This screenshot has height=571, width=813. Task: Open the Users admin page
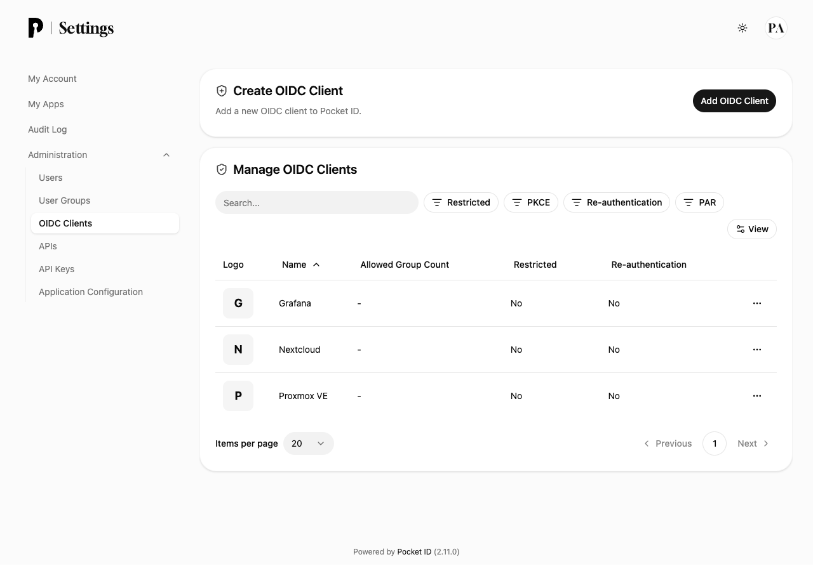pyautogui.click(x=51, y=178)
